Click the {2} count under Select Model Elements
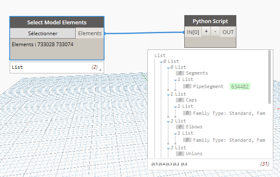The width and height of the screenshot is (280, 177). click(x=94, y=67)
